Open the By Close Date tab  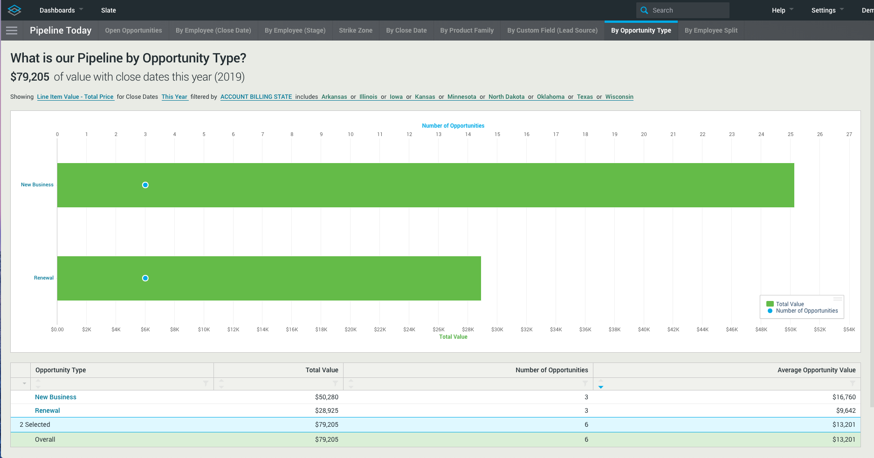click(406, 30)
